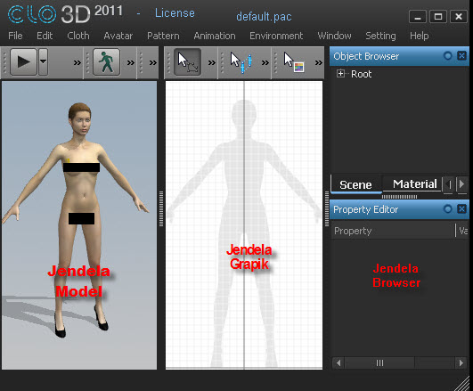Open the Edit menu
Image resolution: width=473 pixels, height=391 pixels.
(45, 36)
